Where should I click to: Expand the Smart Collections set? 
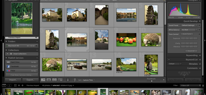click(x=8, y=54)
